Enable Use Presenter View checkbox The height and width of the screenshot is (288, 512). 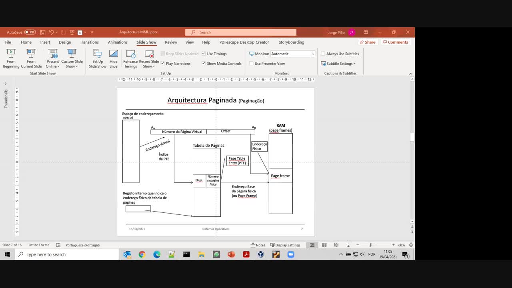251,63
